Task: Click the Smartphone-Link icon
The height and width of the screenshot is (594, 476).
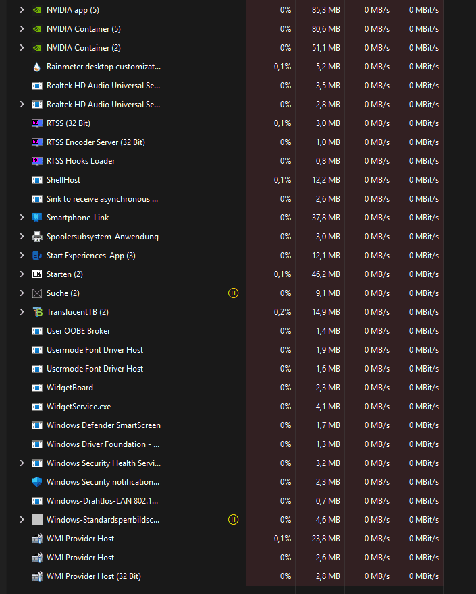Action: point(36,218)
